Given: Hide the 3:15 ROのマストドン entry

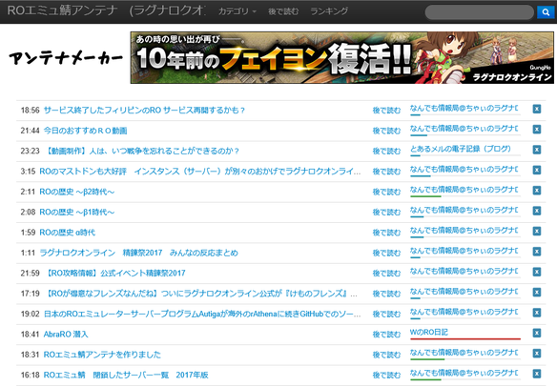Looking at the screenshot, I should (x=537, y=170).
